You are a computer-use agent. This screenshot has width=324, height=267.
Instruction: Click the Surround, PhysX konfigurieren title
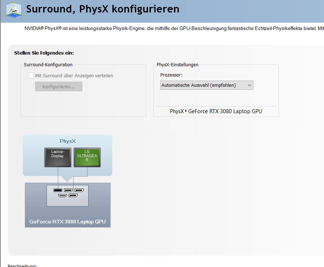103,9
